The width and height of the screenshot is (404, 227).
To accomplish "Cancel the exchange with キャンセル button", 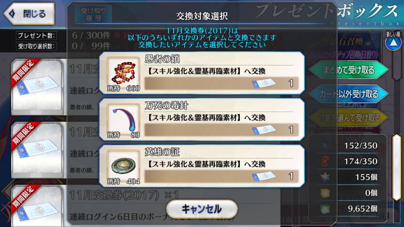I will click(202, 209).
